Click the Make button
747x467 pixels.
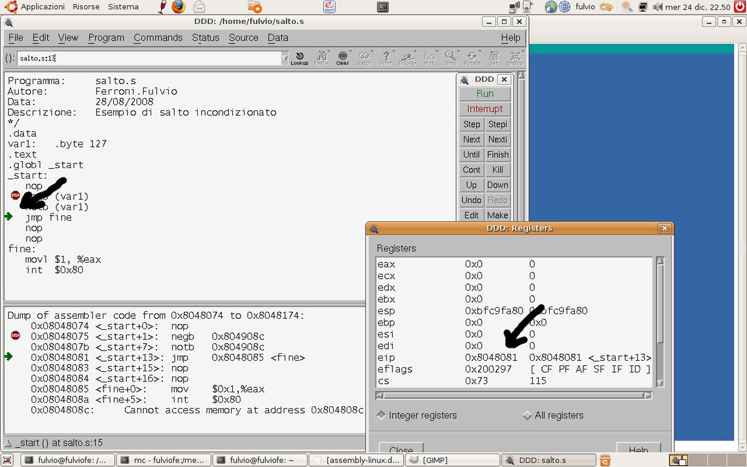pos(498,215)
